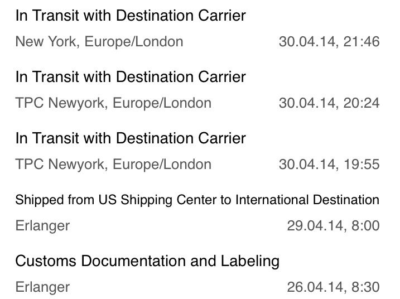Tap TPC Newyork location dated 19:55
The width and height of the screenshot is (400, 299).
(113, 164)
